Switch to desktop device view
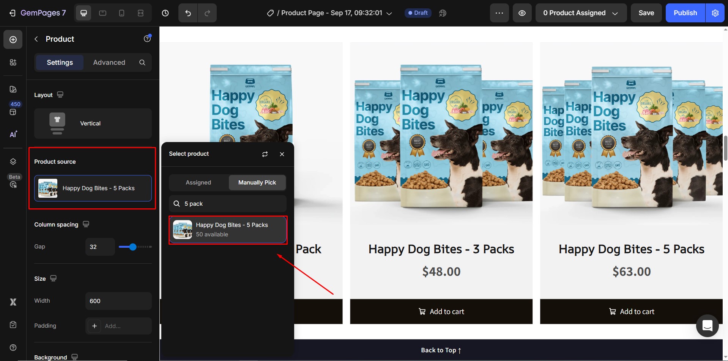The width and height of the screenshot is (728, 361). tap(84, 13)
